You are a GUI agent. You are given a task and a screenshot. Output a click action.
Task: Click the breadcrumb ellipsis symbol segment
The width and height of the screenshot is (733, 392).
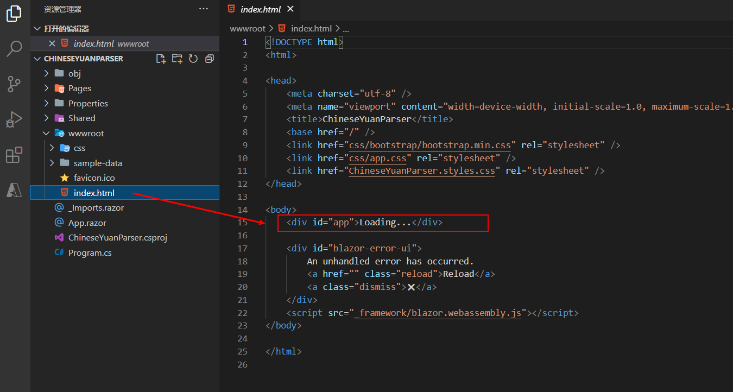pos(346,28)
